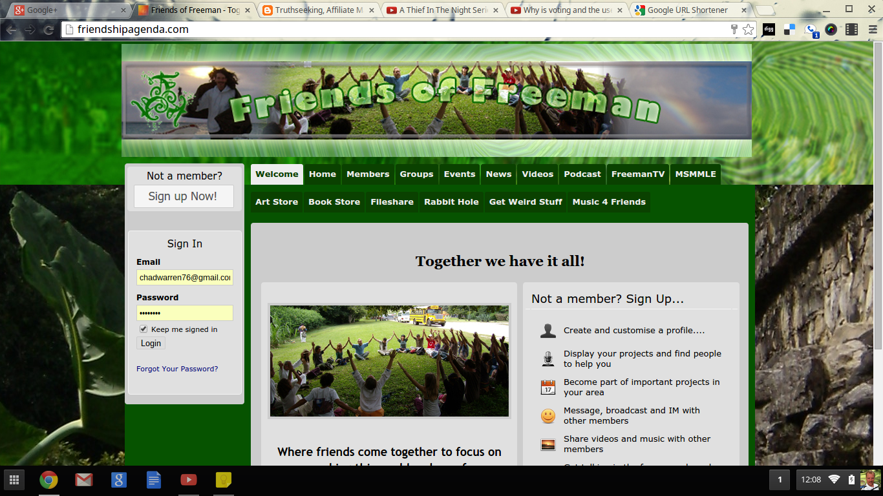
Task: Click the picture icon beside Share videos and music
Action: click(x=548, y=444)
